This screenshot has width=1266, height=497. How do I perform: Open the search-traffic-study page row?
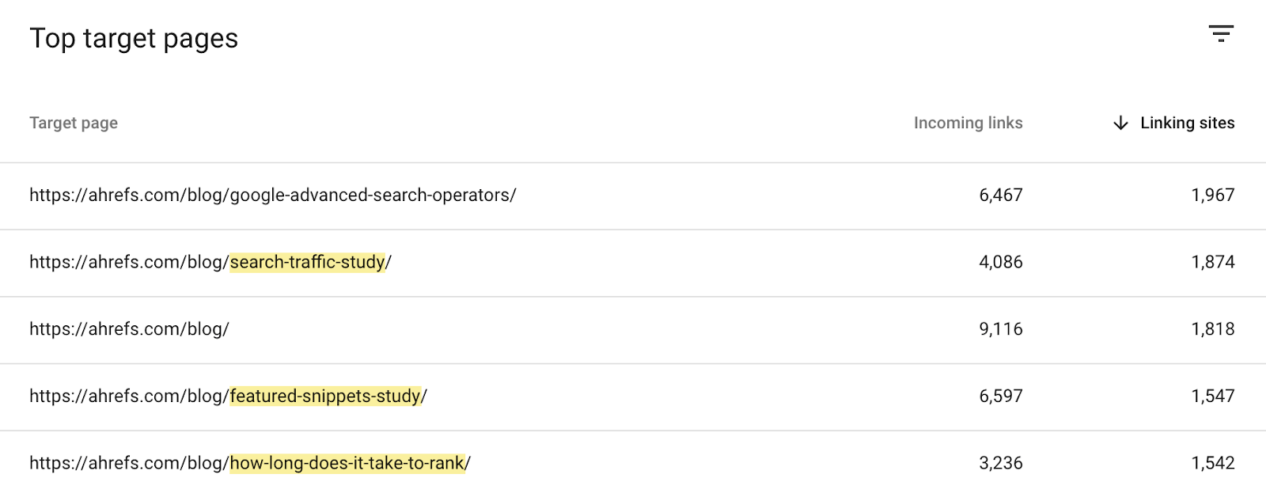(210, 262)
